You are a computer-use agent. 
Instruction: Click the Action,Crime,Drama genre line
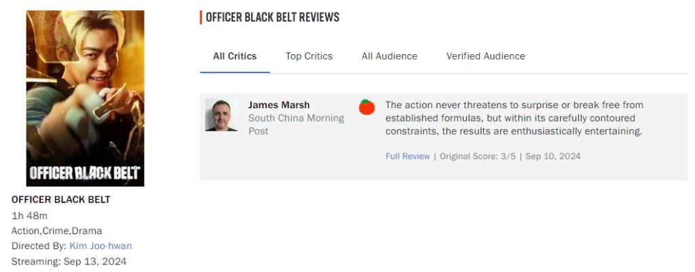pos(57,231)
